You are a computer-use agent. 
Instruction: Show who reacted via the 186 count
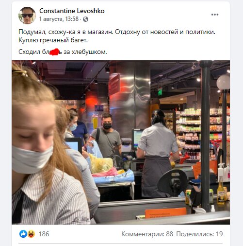pos(44,234)
